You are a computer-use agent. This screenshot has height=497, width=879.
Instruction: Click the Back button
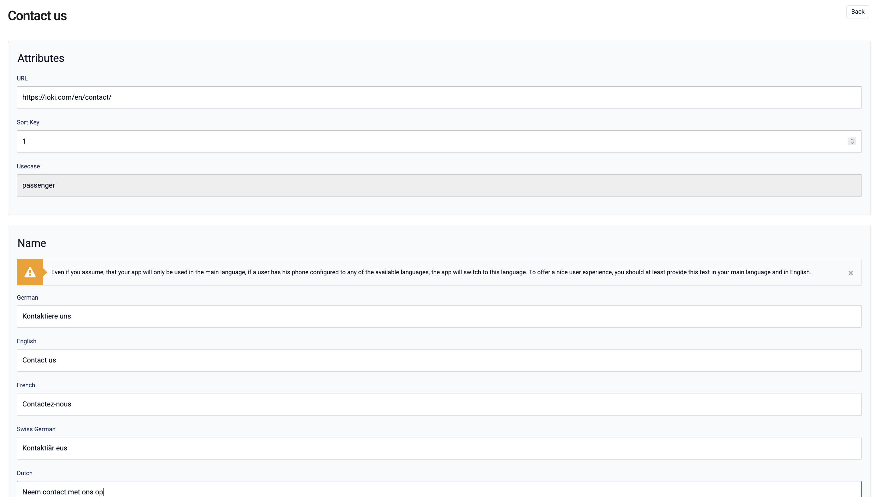coord(857,12)
